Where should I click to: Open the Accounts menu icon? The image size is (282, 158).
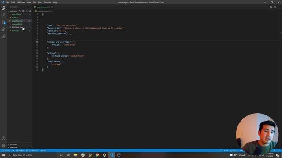[4, 138]
